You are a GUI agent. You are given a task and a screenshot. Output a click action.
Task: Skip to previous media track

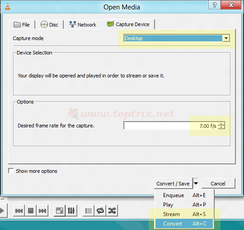click(x=19, y=211)
